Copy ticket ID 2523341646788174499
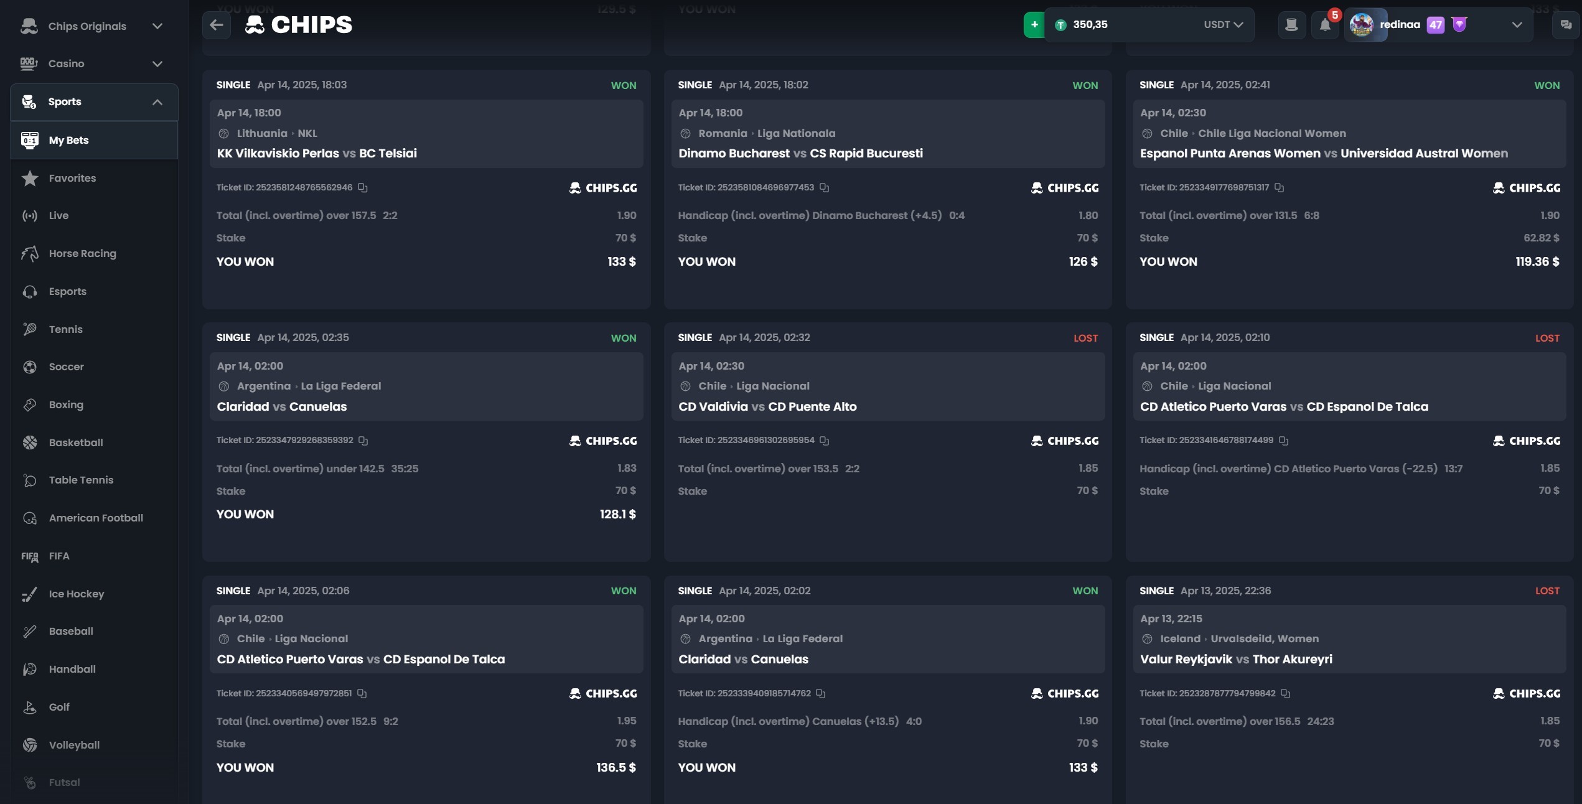This screenshot has height=804, width=1582. pyautogui.click(x=1284, y=441)
